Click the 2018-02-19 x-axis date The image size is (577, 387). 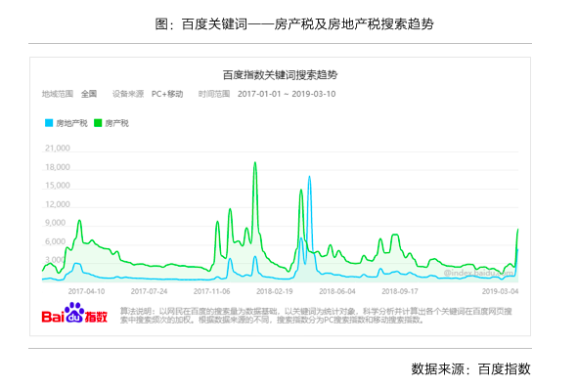tap(275, 291)
